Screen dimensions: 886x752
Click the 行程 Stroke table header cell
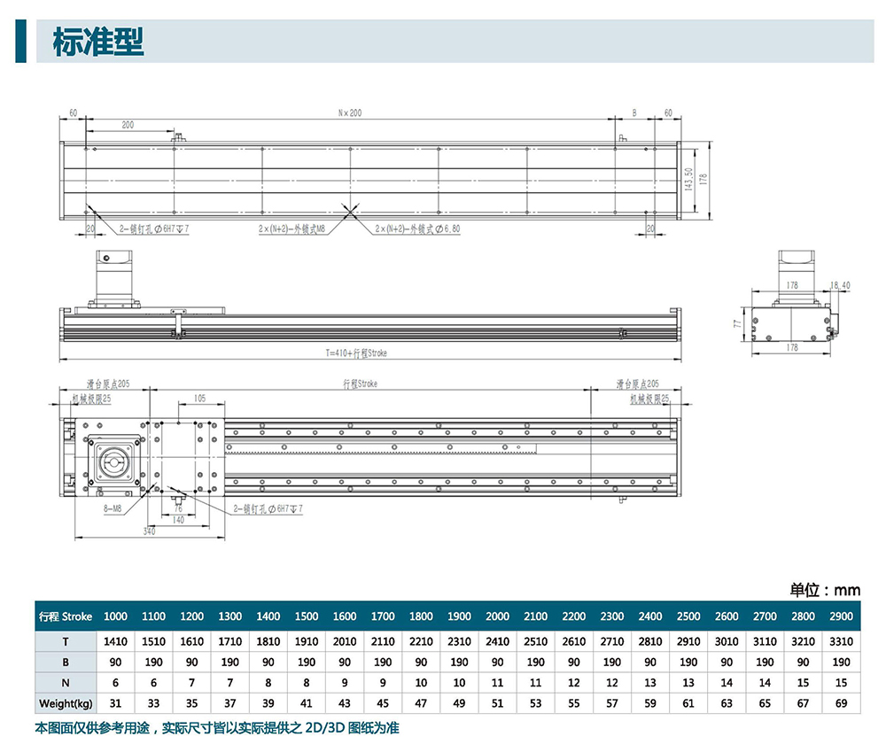pyautogui.click(x=66, y=616)
